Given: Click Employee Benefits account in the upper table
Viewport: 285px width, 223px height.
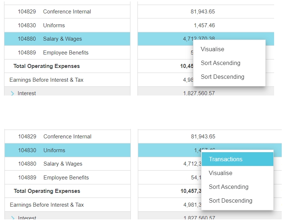Looking at the screenshot, I should click(x=65, y=53).
